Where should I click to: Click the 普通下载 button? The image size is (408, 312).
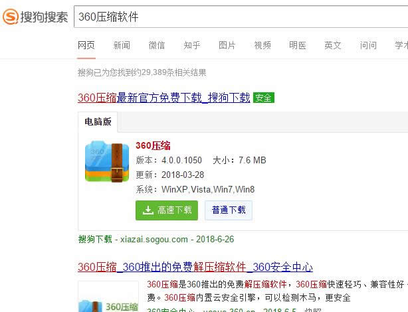(x=229, y=210)
